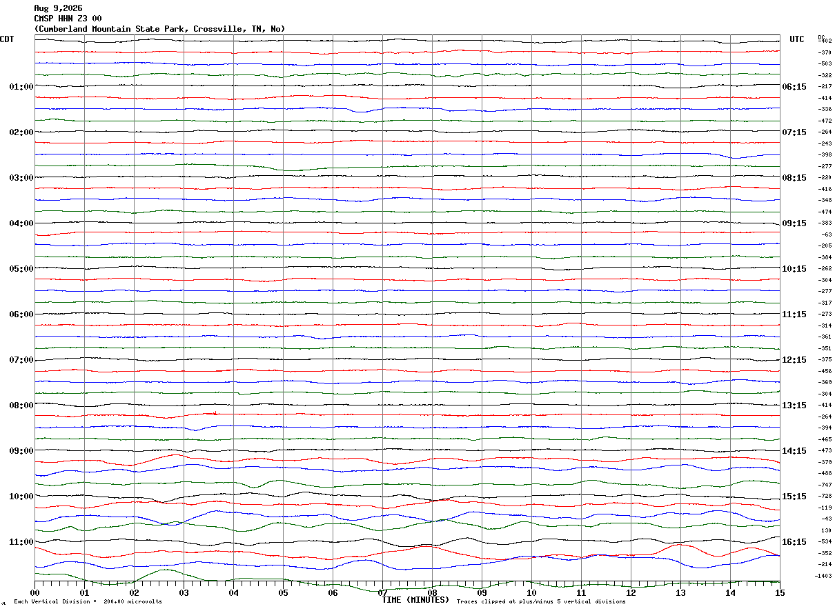
Task: Select the minute '13' tick on x-axis
Action: (x=680, y=592)
